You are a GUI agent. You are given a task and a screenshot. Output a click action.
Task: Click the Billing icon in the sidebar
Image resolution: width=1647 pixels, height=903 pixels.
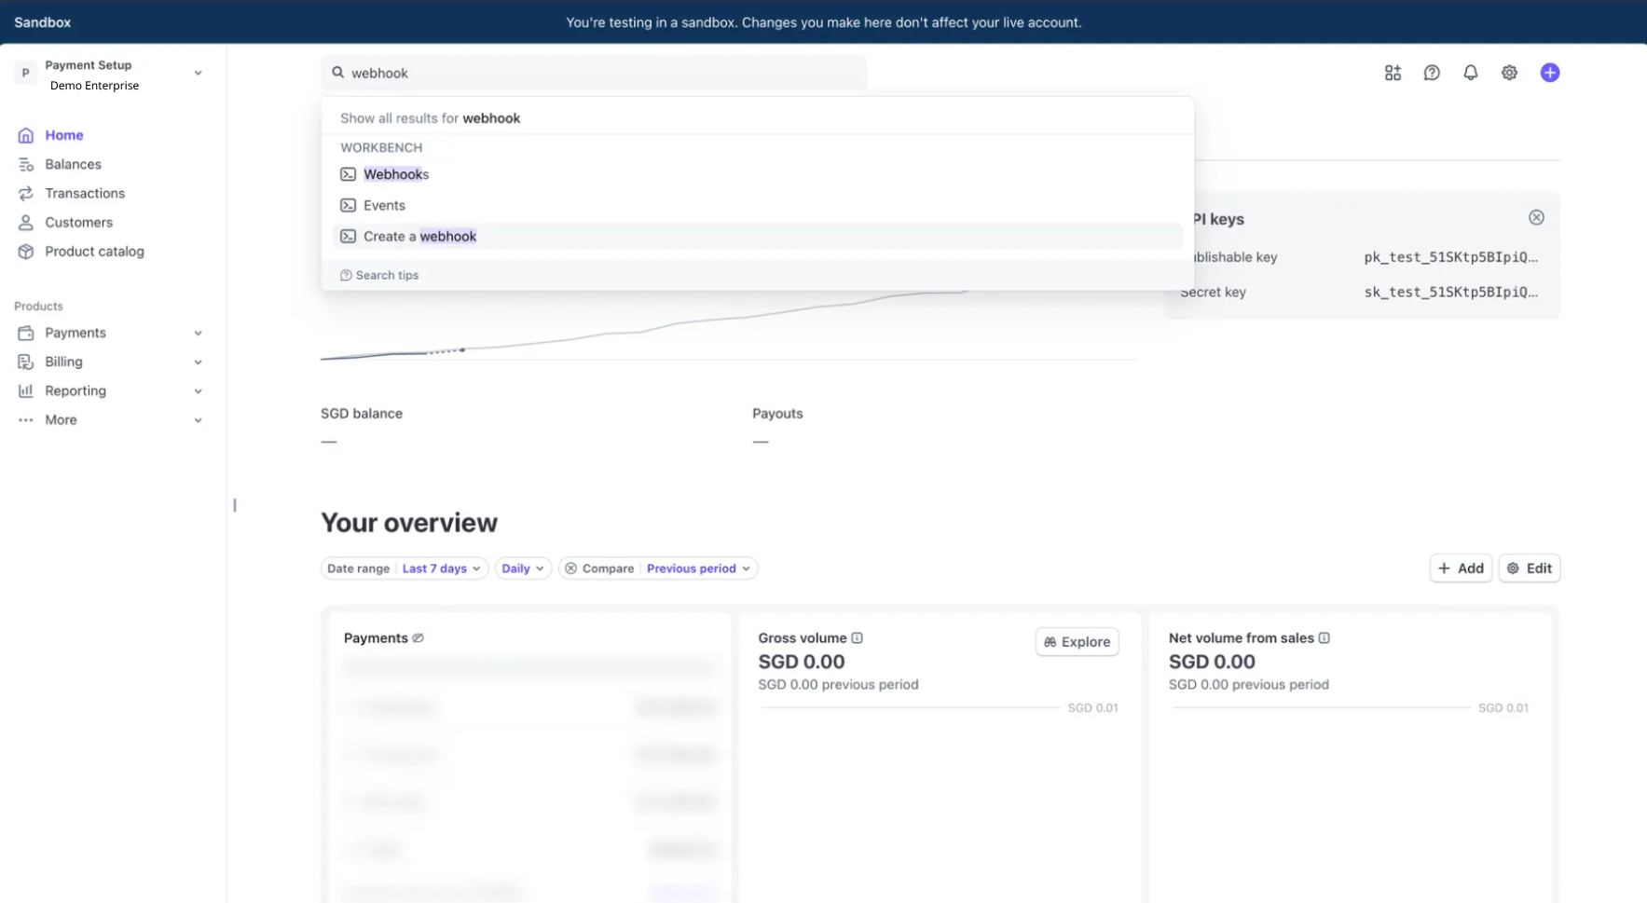click(x=26, y=362)
